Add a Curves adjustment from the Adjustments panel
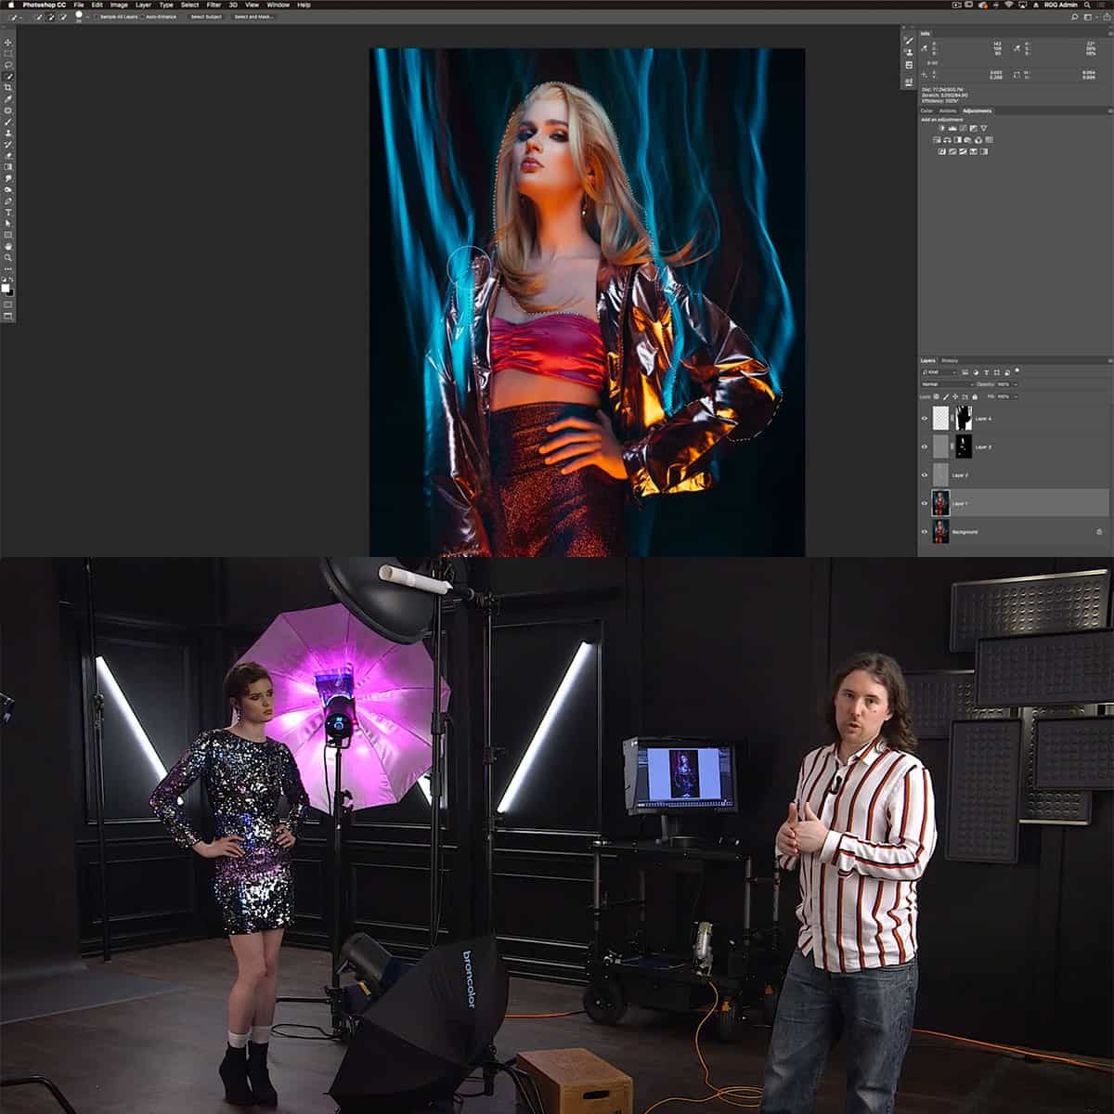Image resolution: width=1114 pixels, height=1114 pixels. tap(962, 128)
